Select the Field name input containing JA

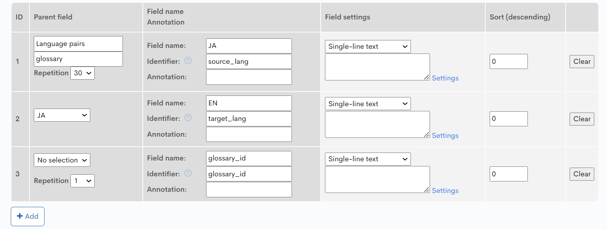[x=249, y=46]
